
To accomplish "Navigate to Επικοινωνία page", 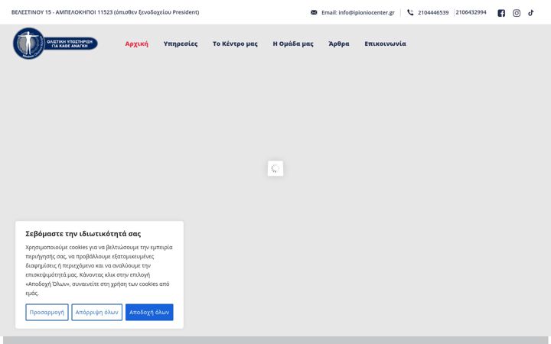I will click(385, 44).
